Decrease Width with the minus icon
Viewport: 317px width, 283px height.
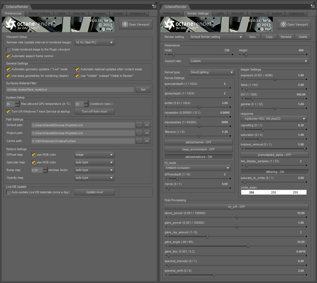point(166,54)
